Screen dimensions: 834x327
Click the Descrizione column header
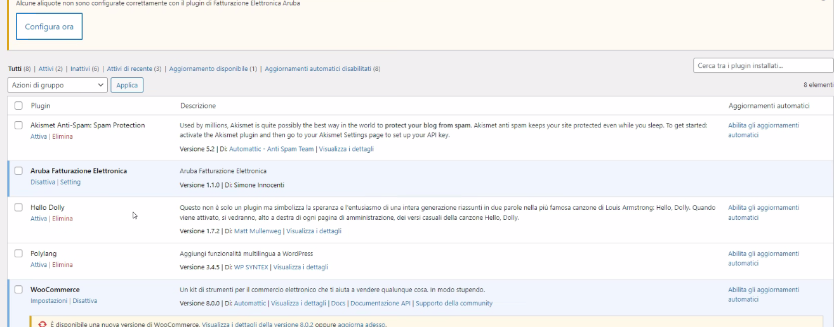click(x=198, y=106)
